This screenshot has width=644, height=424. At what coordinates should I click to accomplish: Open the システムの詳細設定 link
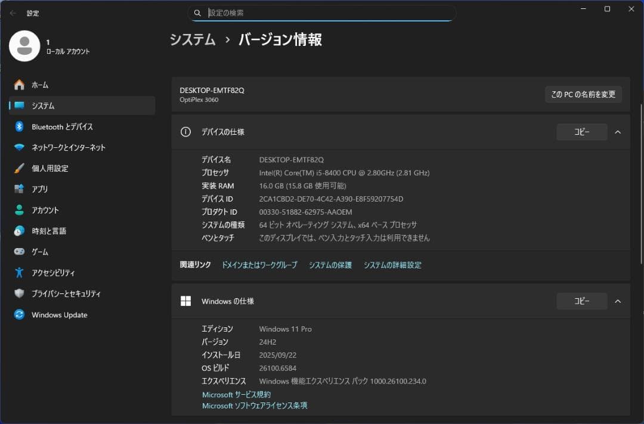(392, 265)
